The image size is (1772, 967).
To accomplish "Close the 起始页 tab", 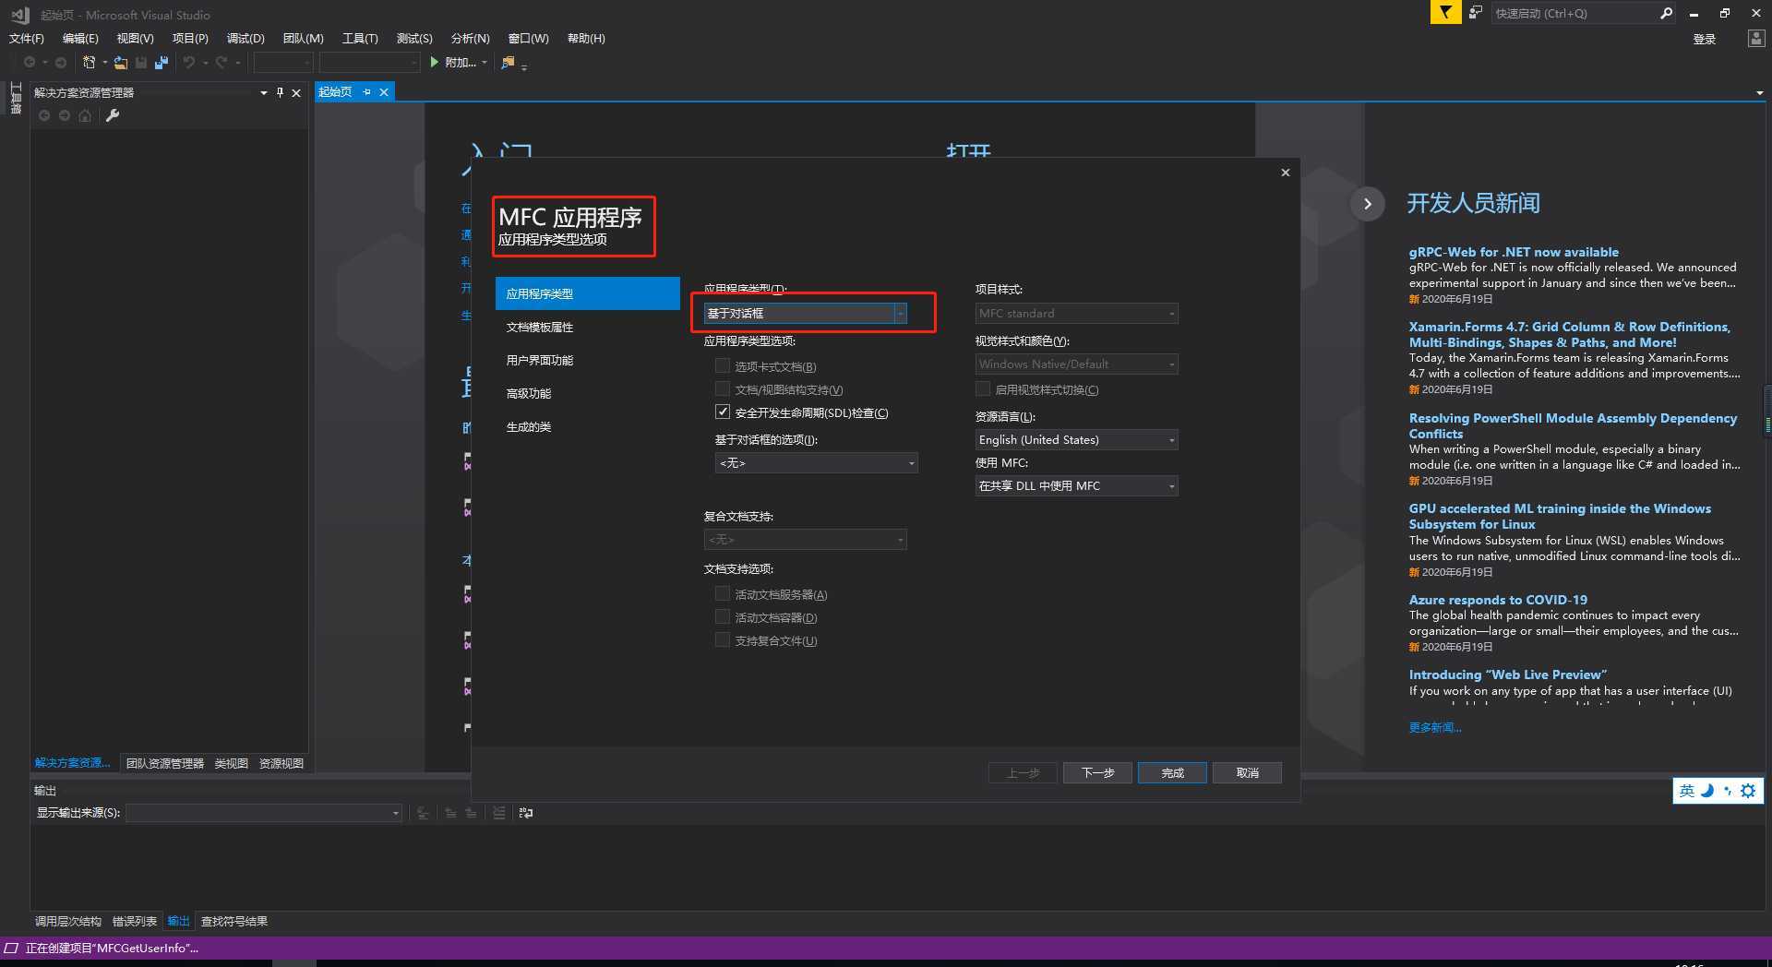I will point(384,92).
